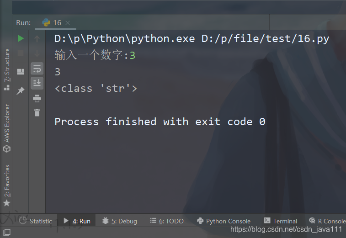Click the AWS Explorer cube icon
The width and height of the screenshot is (346, 238).
click(7, 148)
